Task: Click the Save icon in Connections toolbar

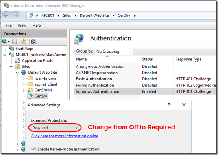Action: [x=15, y=42]
